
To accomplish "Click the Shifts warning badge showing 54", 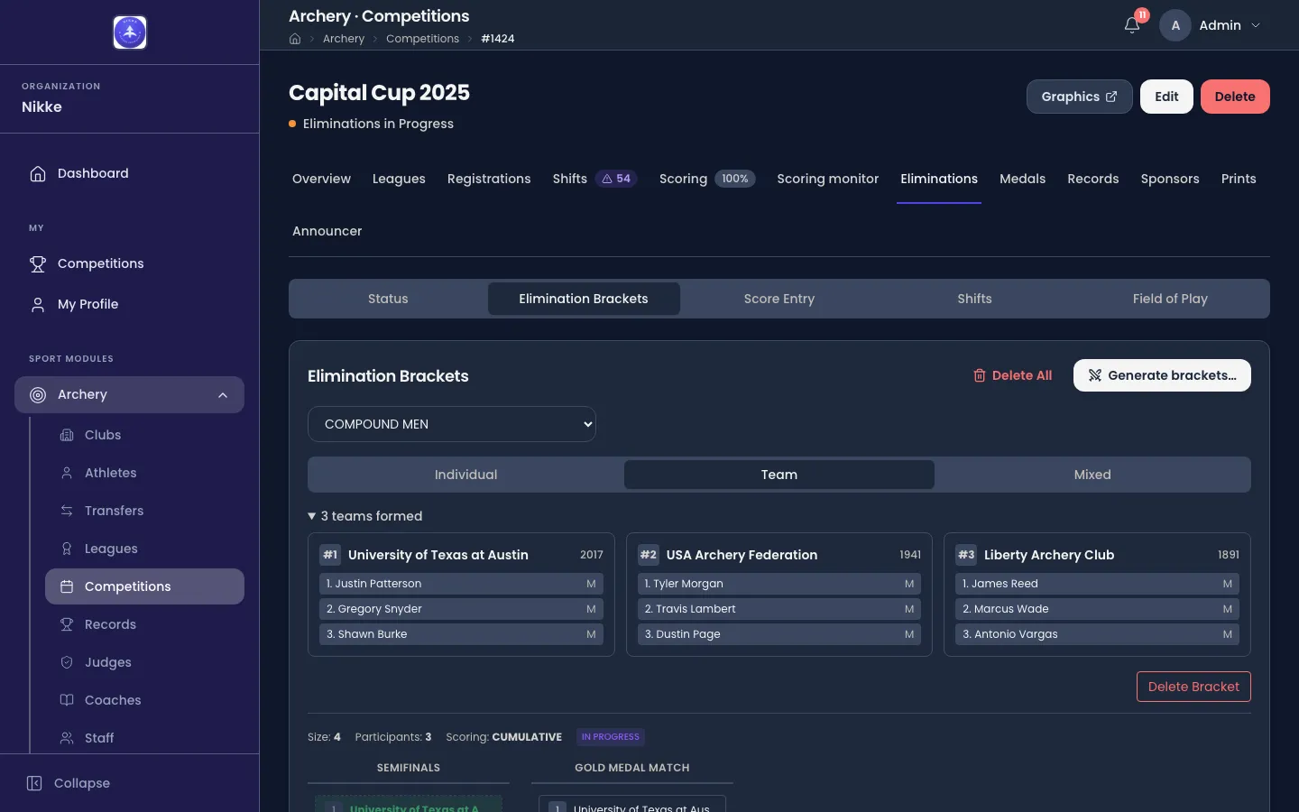I will click(617, 179).
